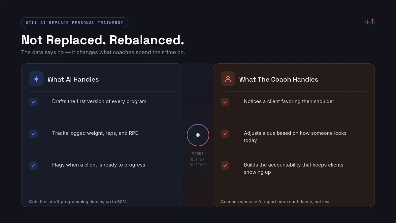Toggle checkbox for Flags when client is ready
The height and width of the screenshot is (223, 396).
coord(33,166)
